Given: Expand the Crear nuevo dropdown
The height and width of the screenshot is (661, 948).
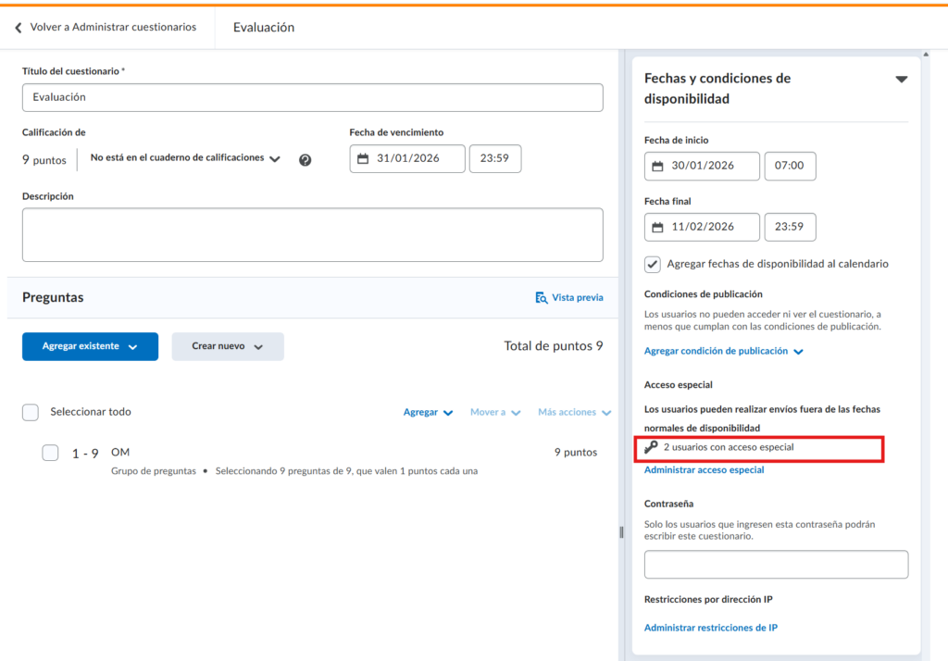Looking at the screenshot, I should [x=227, y=346].
